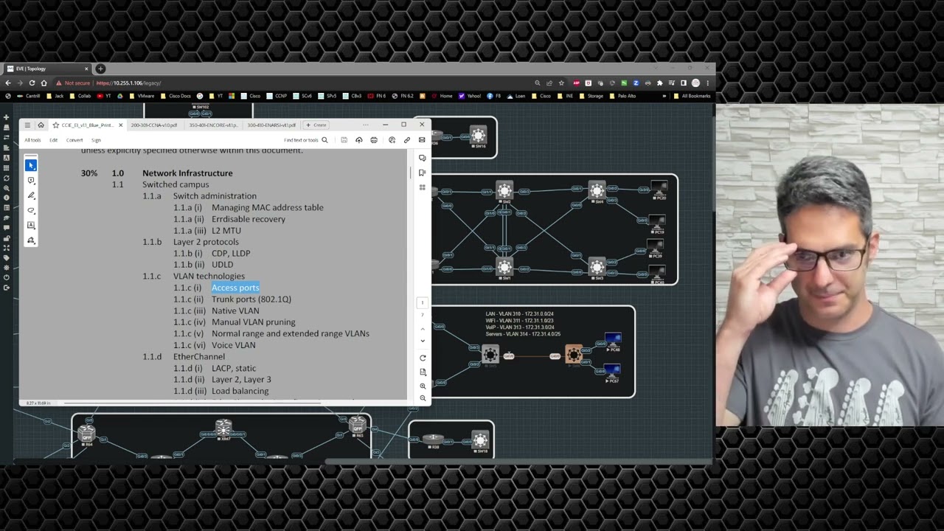The width and height of the screenshot is (944, 531).
Task: Go to Acrobat home view
Action: click(41, 125)
